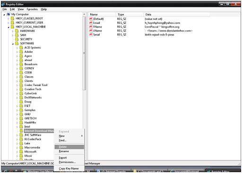Click the Data column header
242x173 pixels.
(177, 15)
